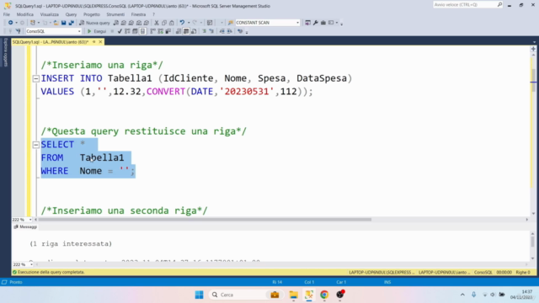Toggle include actual execution plan
This screenshot has width=539, height=303.
coord(153,31)
